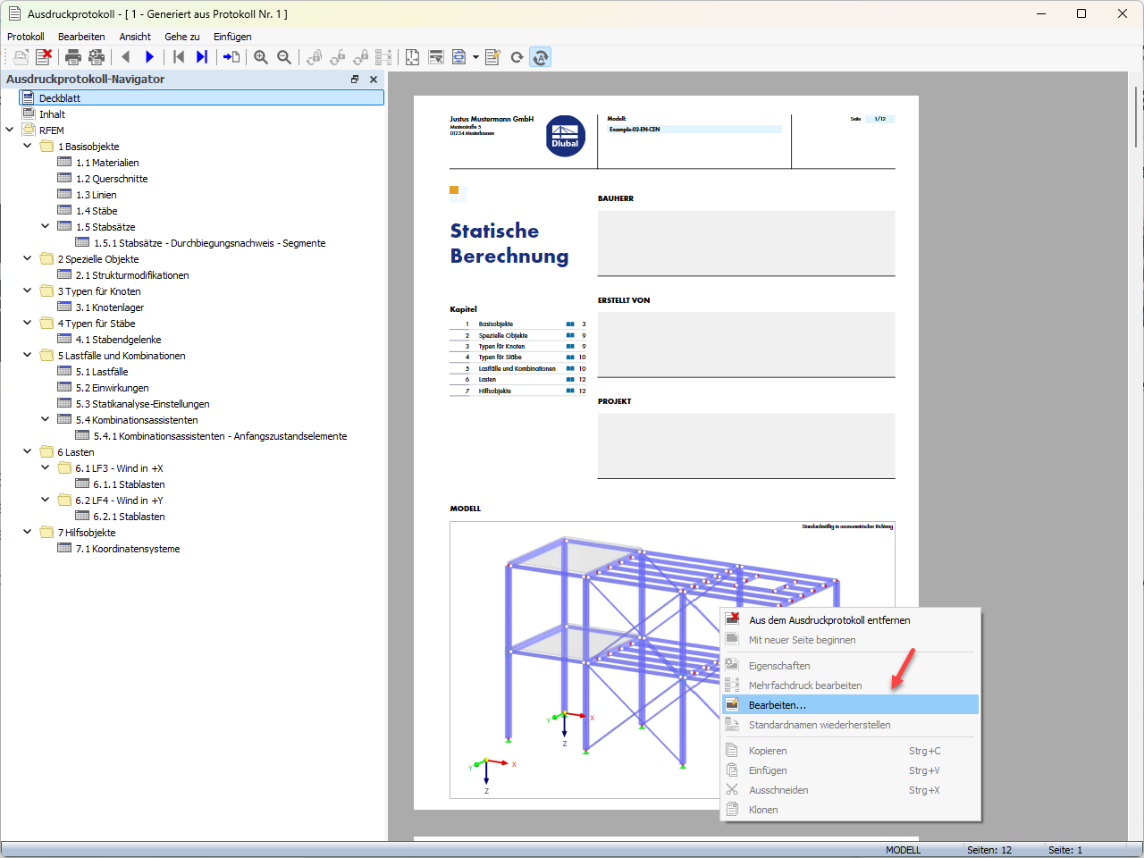The image size is (1144, 858).
Task: Close the Ausdruckprotokoll-Navigator panel
Action: coord(374,80)
